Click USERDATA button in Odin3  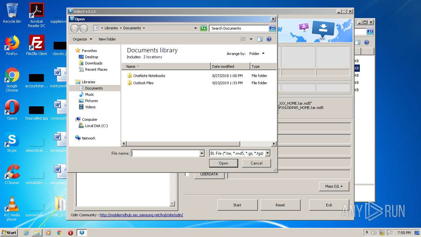[209, 174]
